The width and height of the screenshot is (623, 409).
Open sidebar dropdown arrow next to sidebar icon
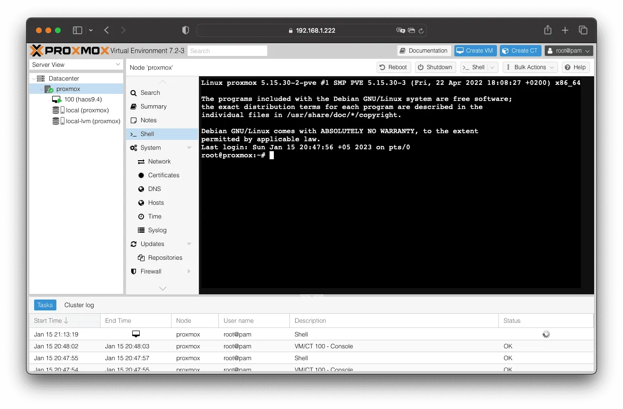91,30
